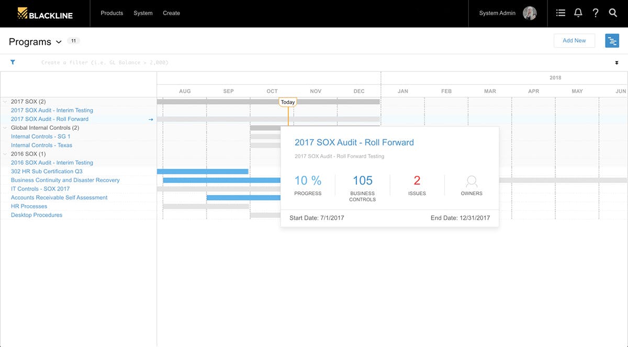Open the help question mark icon
Viewport: 628px width, 347px height.
coord(596,13)
